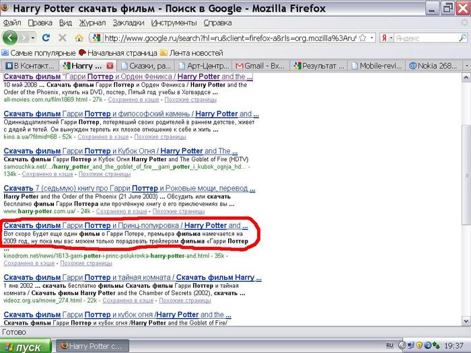The image size is (471, 353).
Task: Click the В Контакте tab favicon
Action: coord(9,66)
